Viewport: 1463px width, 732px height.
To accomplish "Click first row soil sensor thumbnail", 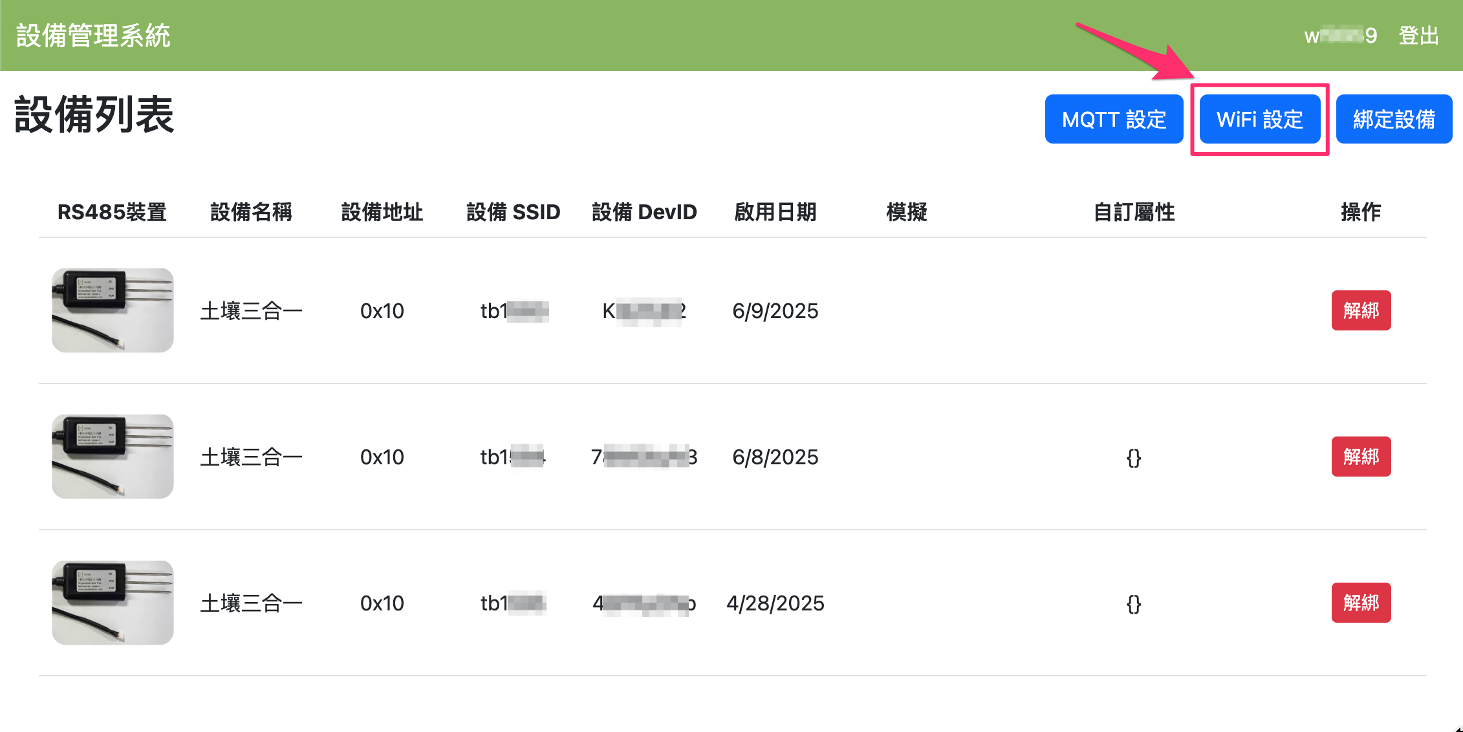I will click(113, 310).
